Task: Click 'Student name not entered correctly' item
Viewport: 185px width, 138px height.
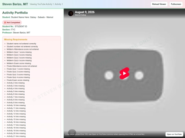Action: pos(22,44)
